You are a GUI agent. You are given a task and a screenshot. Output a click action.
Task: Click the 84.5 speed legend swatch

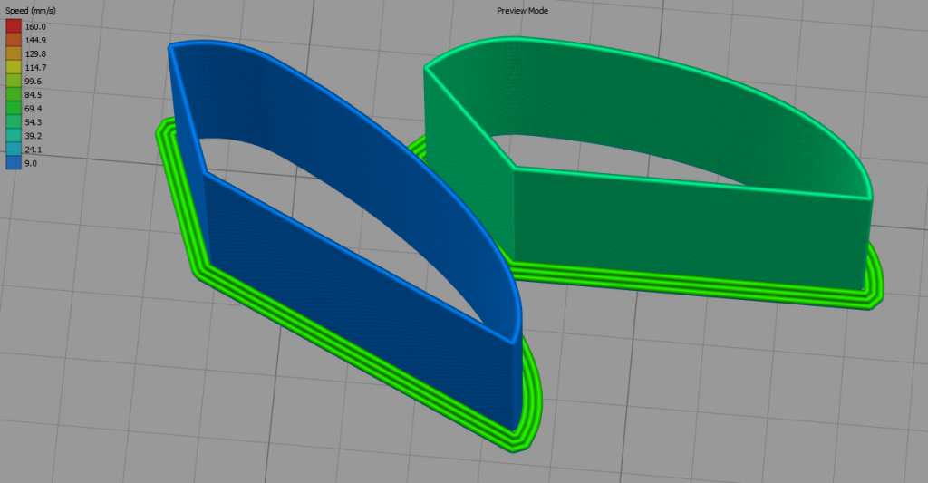pos(14,94)
